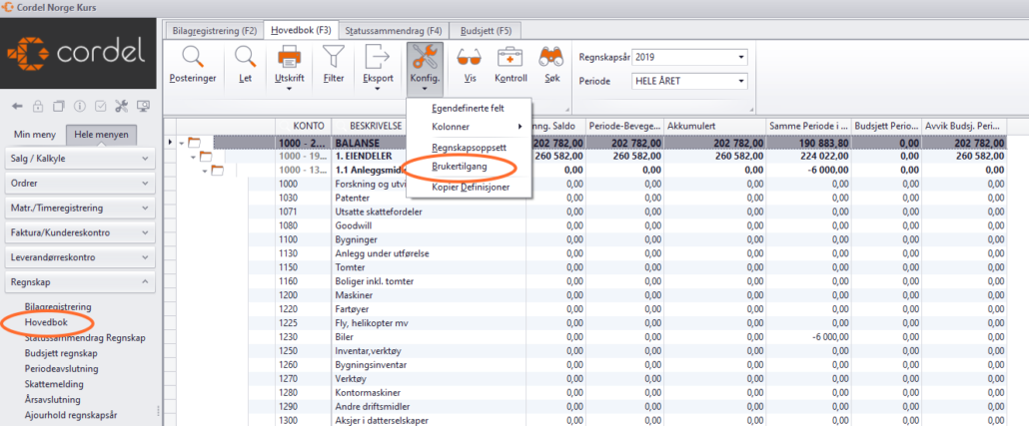The height and width of the screenshot is (426, 1029).
Task: Choose Regnskapsoppsett menu item
Action: click(x=469, y=147)
